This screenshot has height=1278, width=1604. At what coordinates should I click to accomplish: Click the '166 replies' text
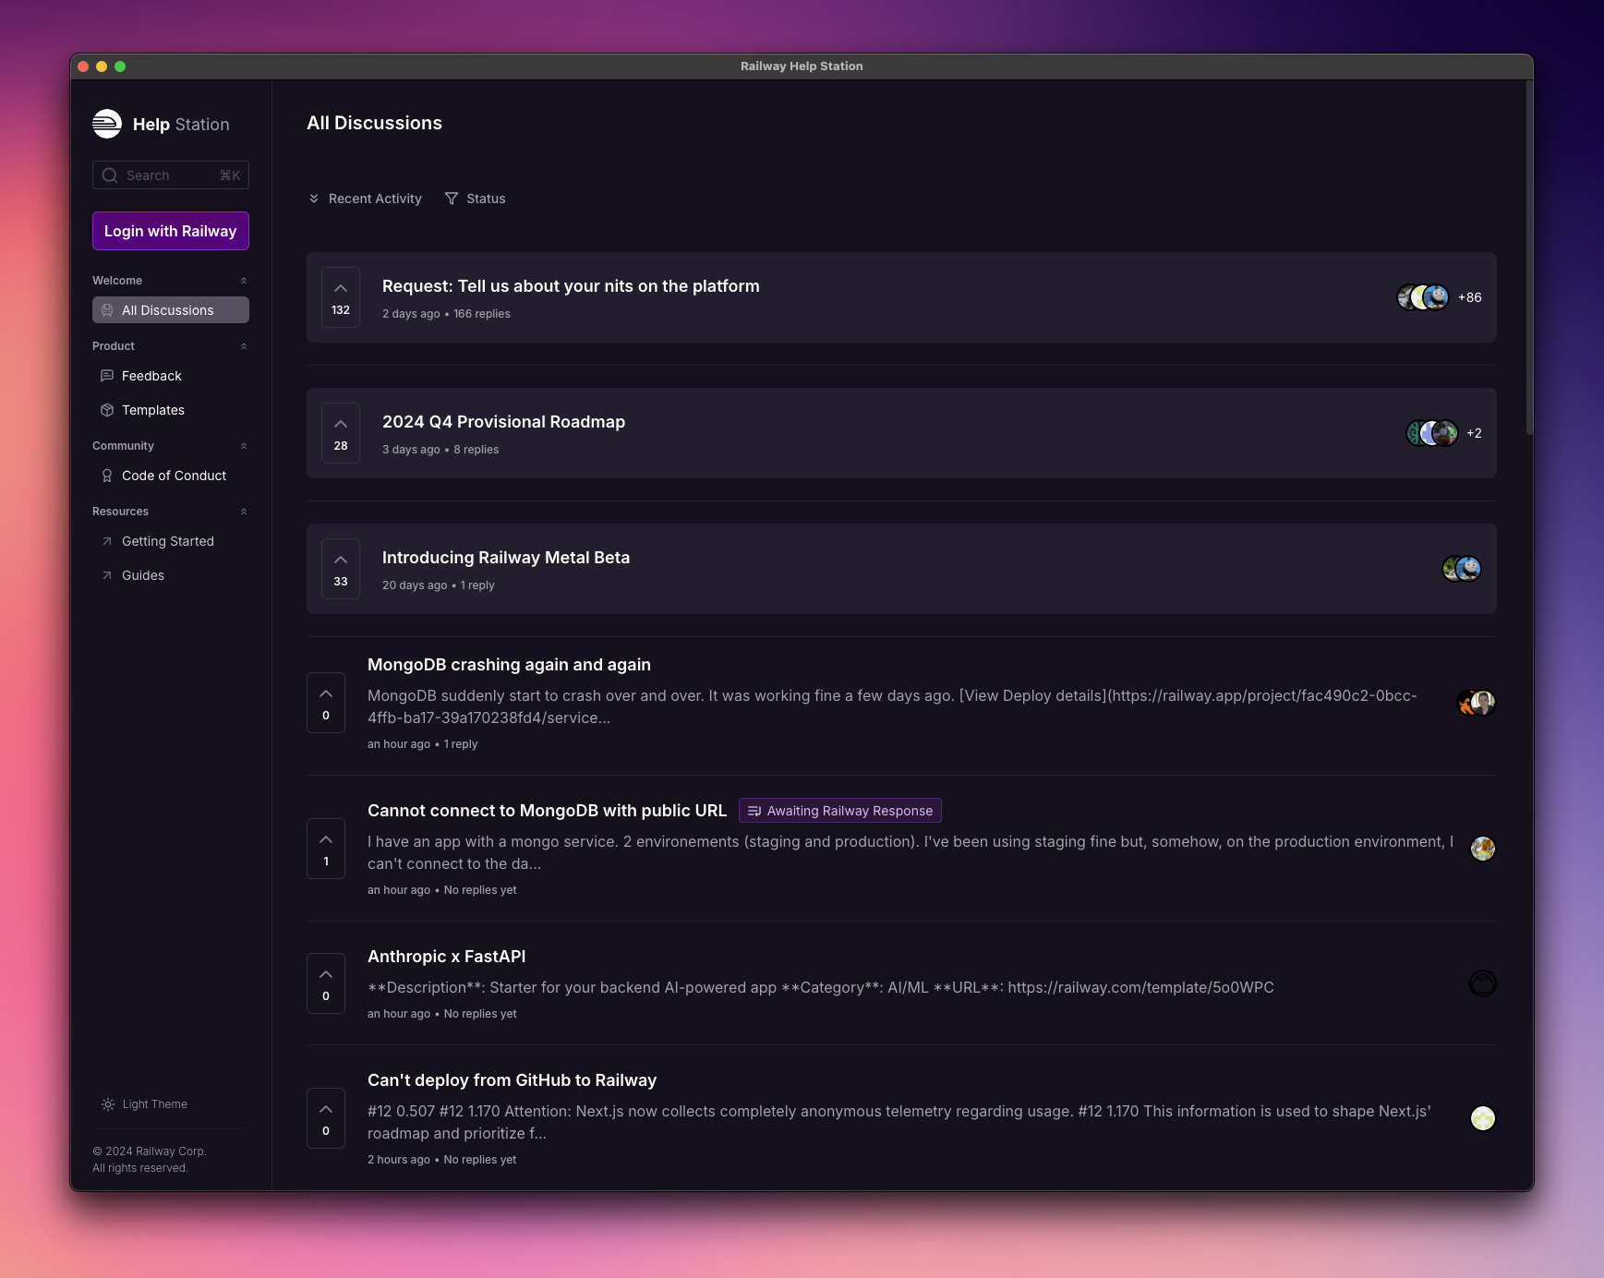coord(482,314)
